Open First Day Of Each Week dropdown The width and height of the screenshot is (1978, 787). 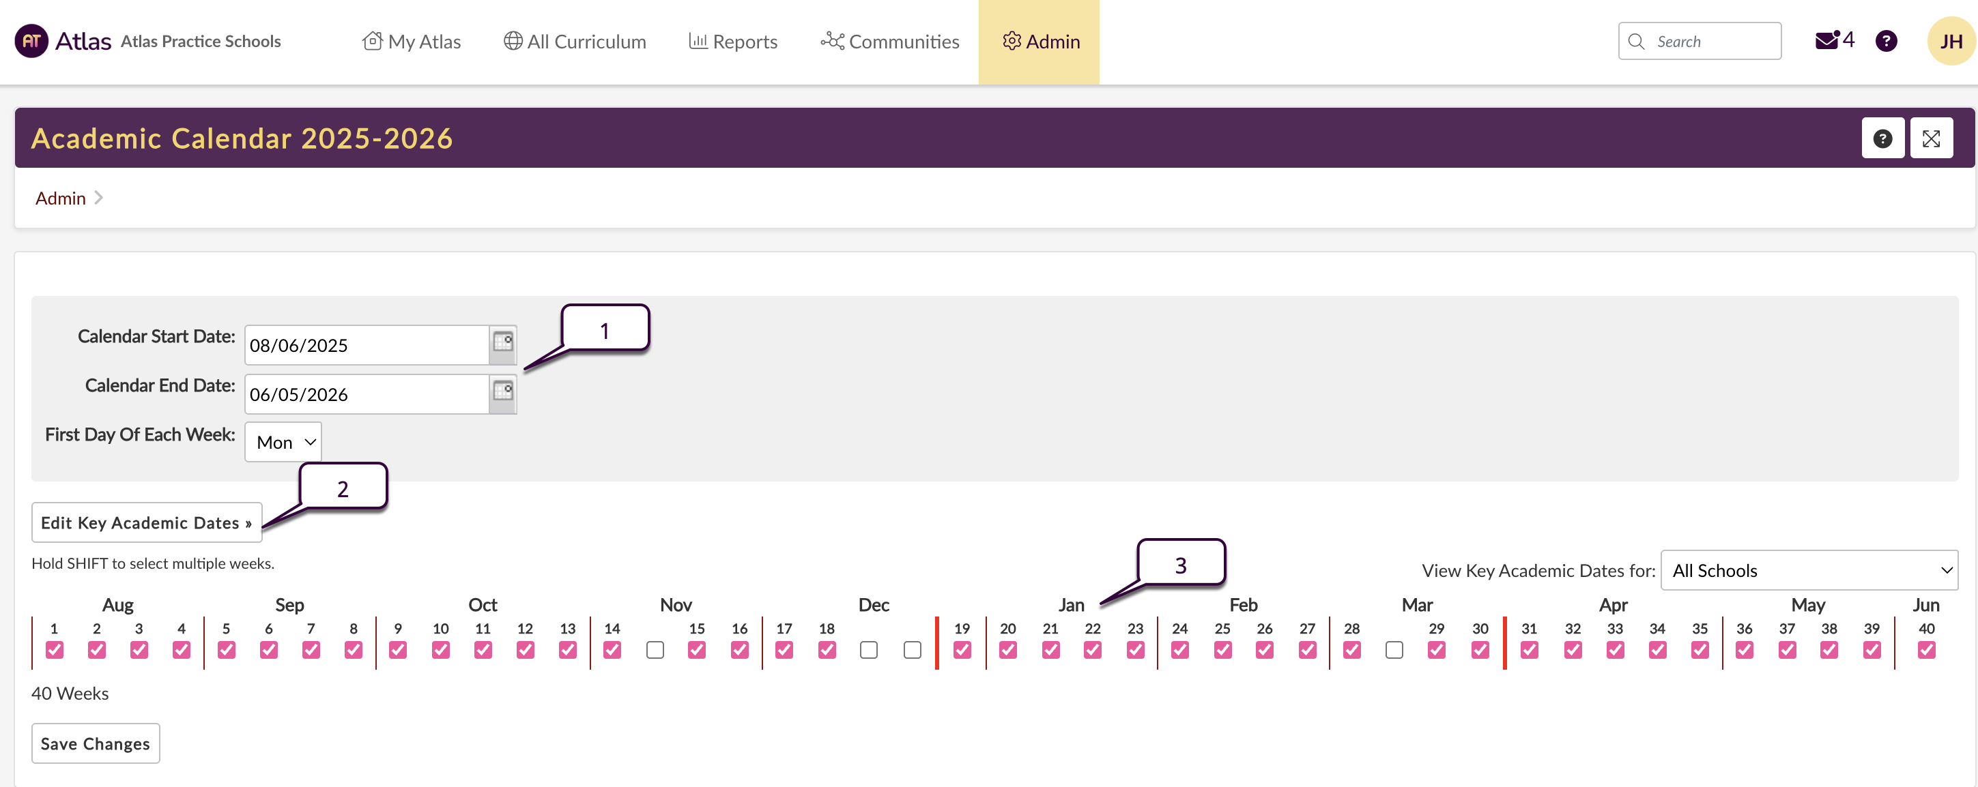pos(283,442)
